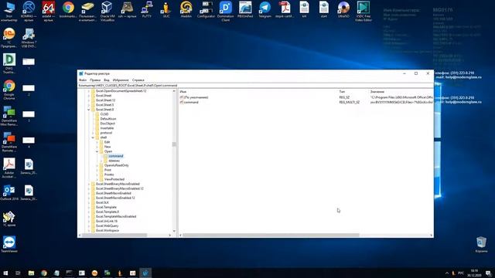Select the DocObject key in the tree

108,124
